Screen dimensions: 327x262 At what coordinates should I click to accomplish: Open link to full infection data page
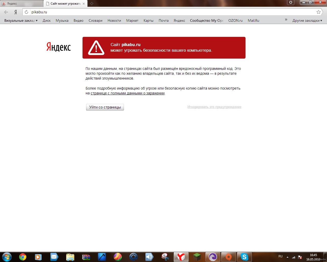pyautogui.click(x=127, y=93)
